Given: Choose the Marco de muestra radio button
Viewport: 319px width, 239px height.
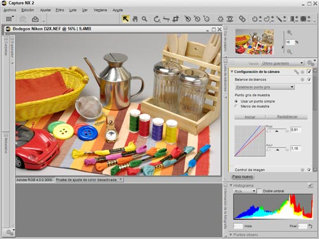Looking at the screenshot, I should (236, 106).
